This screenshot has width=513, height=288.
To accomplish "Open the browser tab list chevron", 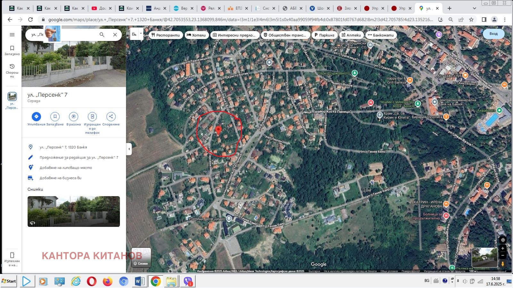I will tap(475, 8).
